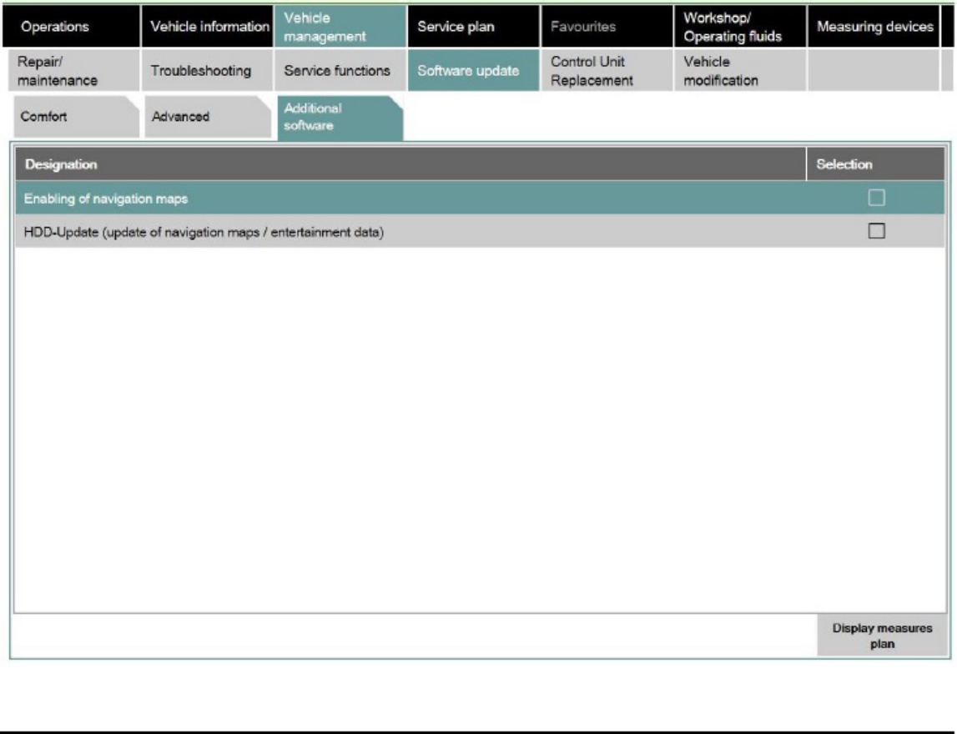
Task: Switch to the Service plan tab
Action: pos(474,26)
